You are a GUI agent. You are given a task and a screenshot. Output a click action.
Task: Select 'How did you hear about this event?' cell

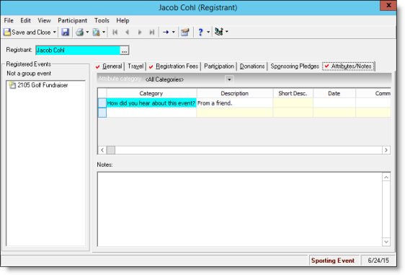click(151, 103)
